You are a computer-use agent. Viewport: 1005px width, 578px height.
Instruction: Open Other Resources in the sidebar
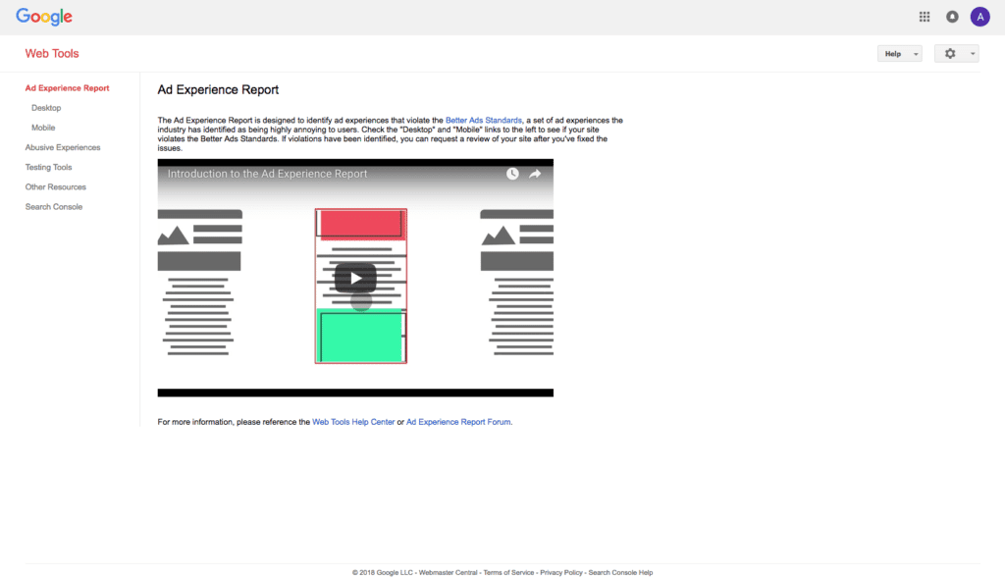click(x=56, y=187)
